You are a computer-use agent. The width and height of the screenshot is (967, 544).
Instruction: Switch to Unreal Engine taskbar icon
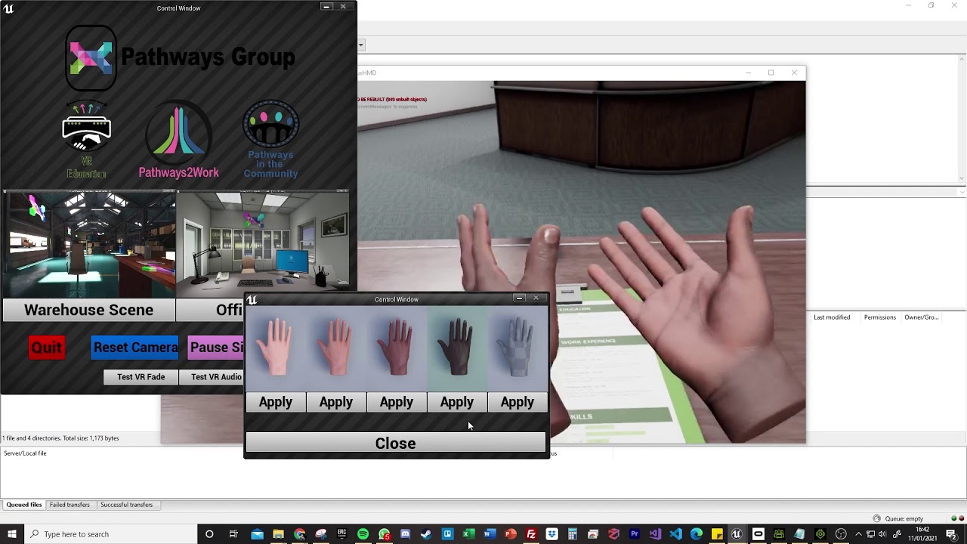pos(737,534)
